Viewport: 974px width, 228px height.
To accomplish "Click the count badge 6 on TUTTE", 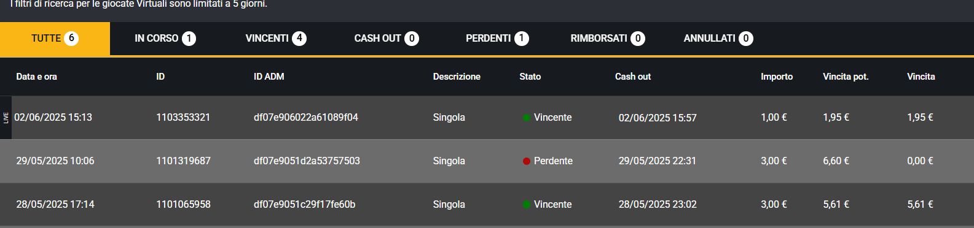I will tap(71, 39).
